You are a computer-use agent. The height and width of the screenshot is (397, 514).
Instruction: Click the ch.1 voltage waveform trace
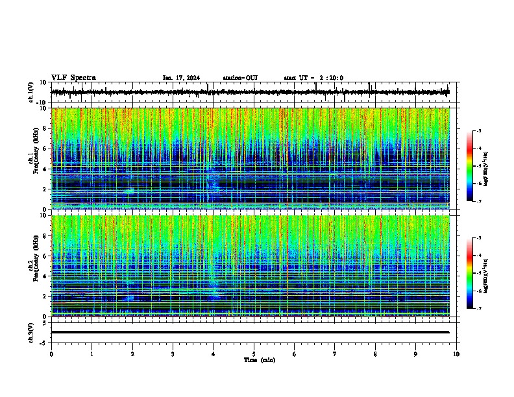(x=251, y=92)
